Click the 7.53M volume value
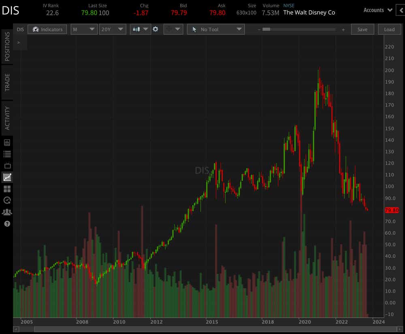The width and height of the screenshot is (405, 334). [271, 13]
